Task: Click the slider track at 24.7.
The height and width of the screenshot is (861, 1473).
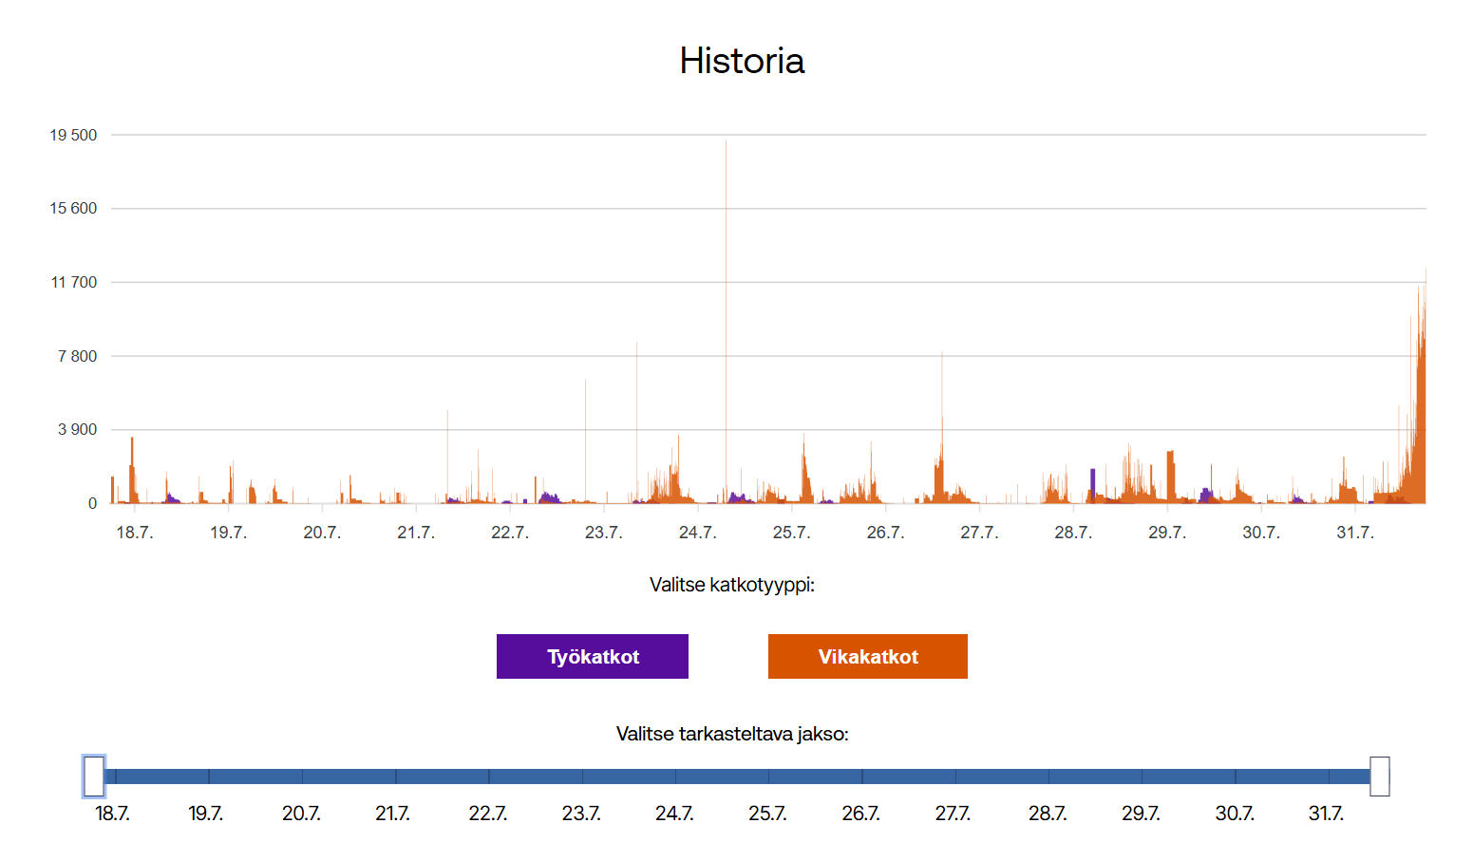Action: click(x=675, y=776)
